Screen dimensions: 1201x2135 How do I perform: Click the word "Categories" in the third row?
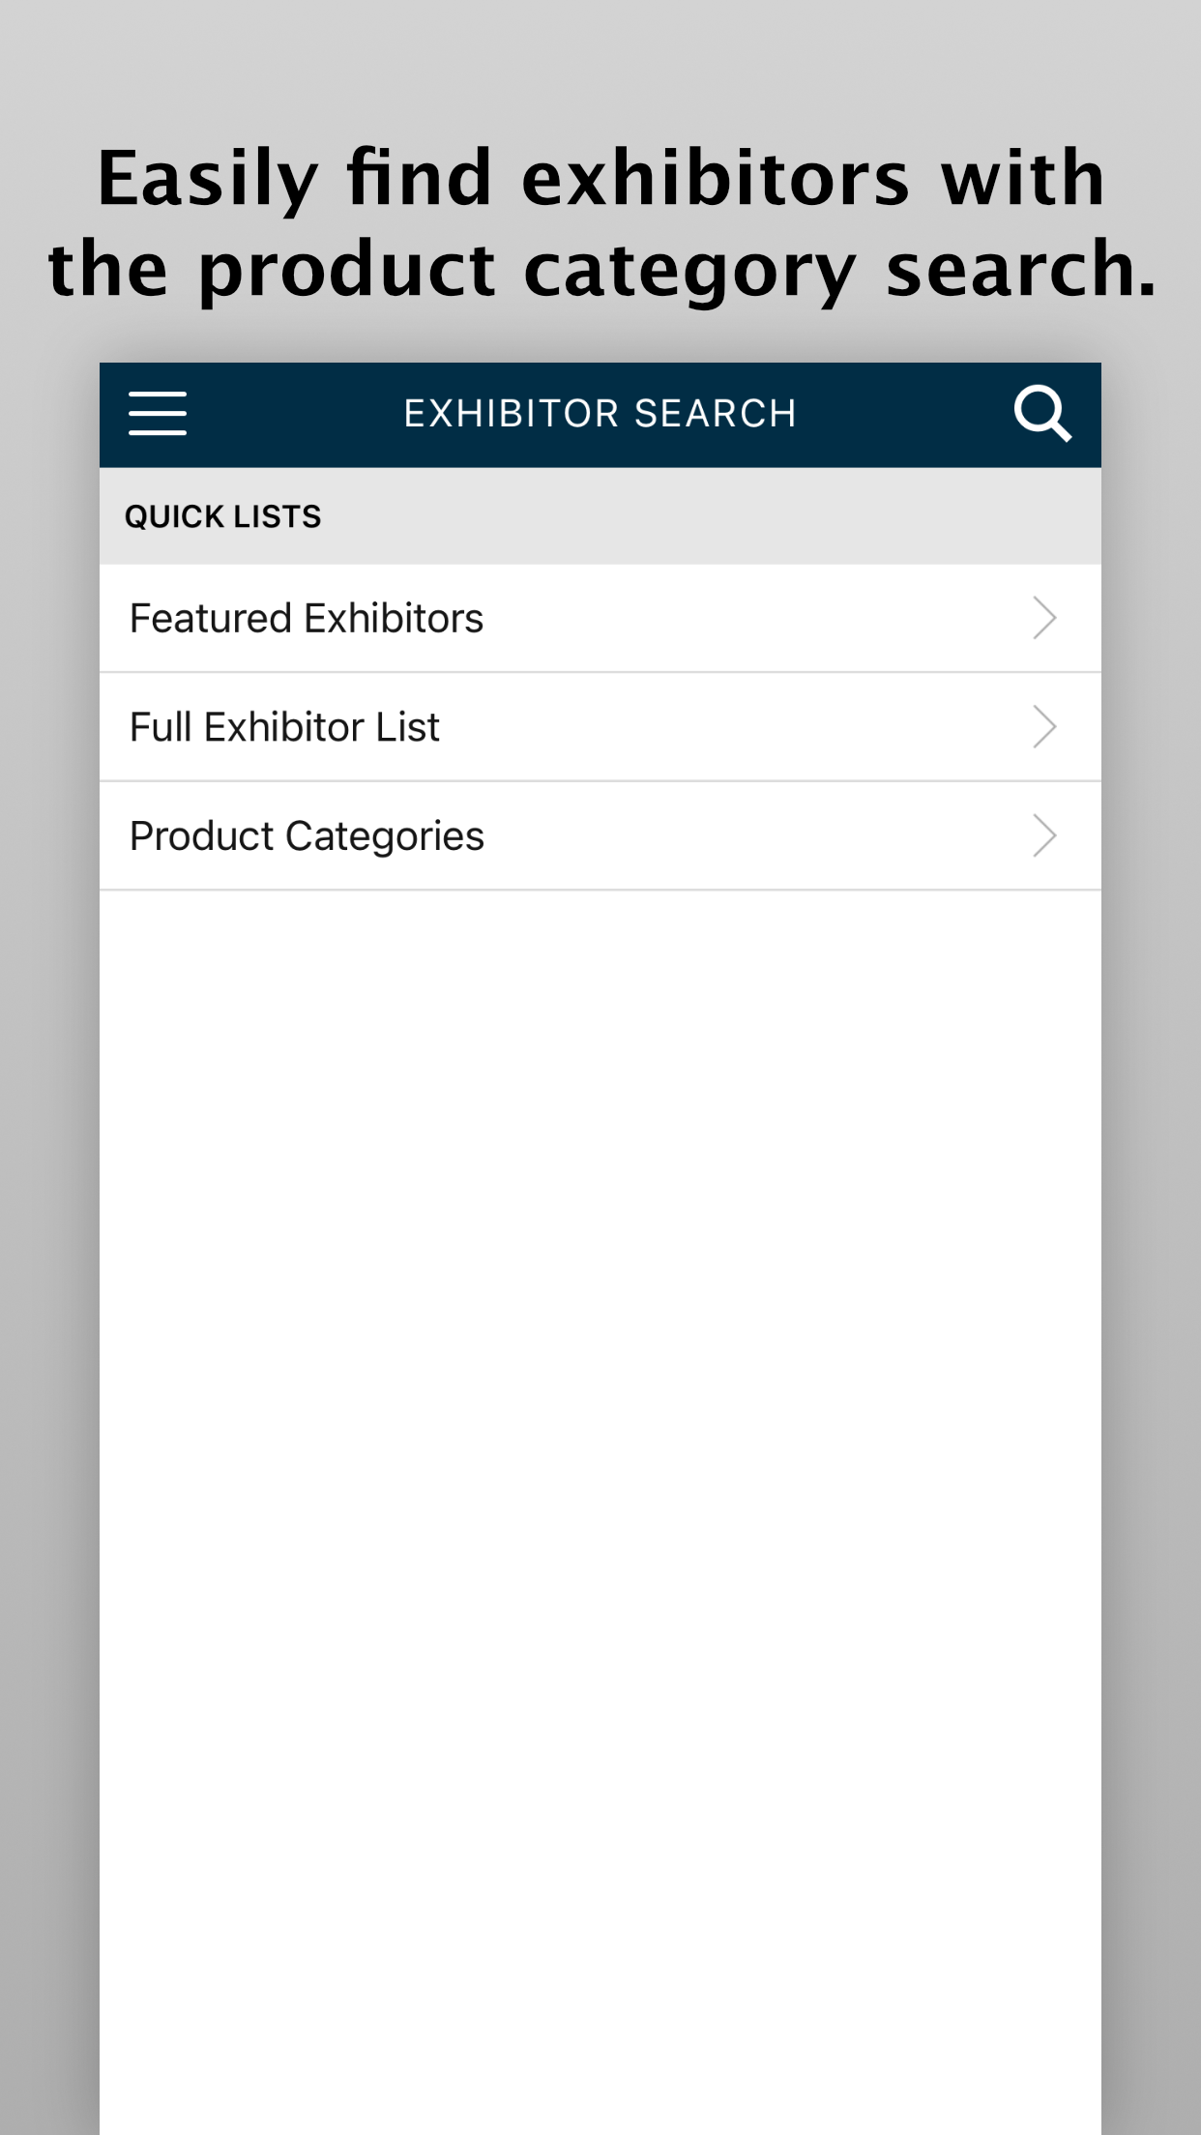pos(384,836)
